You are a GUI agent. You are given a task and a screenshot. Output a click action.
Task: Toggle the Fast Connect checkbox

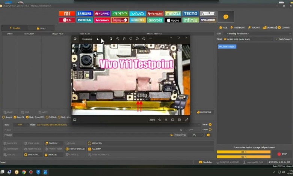coord(276,39)
